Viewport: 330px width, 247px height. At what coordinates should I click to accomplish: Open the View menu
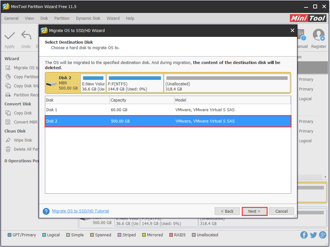coord(29,18)
